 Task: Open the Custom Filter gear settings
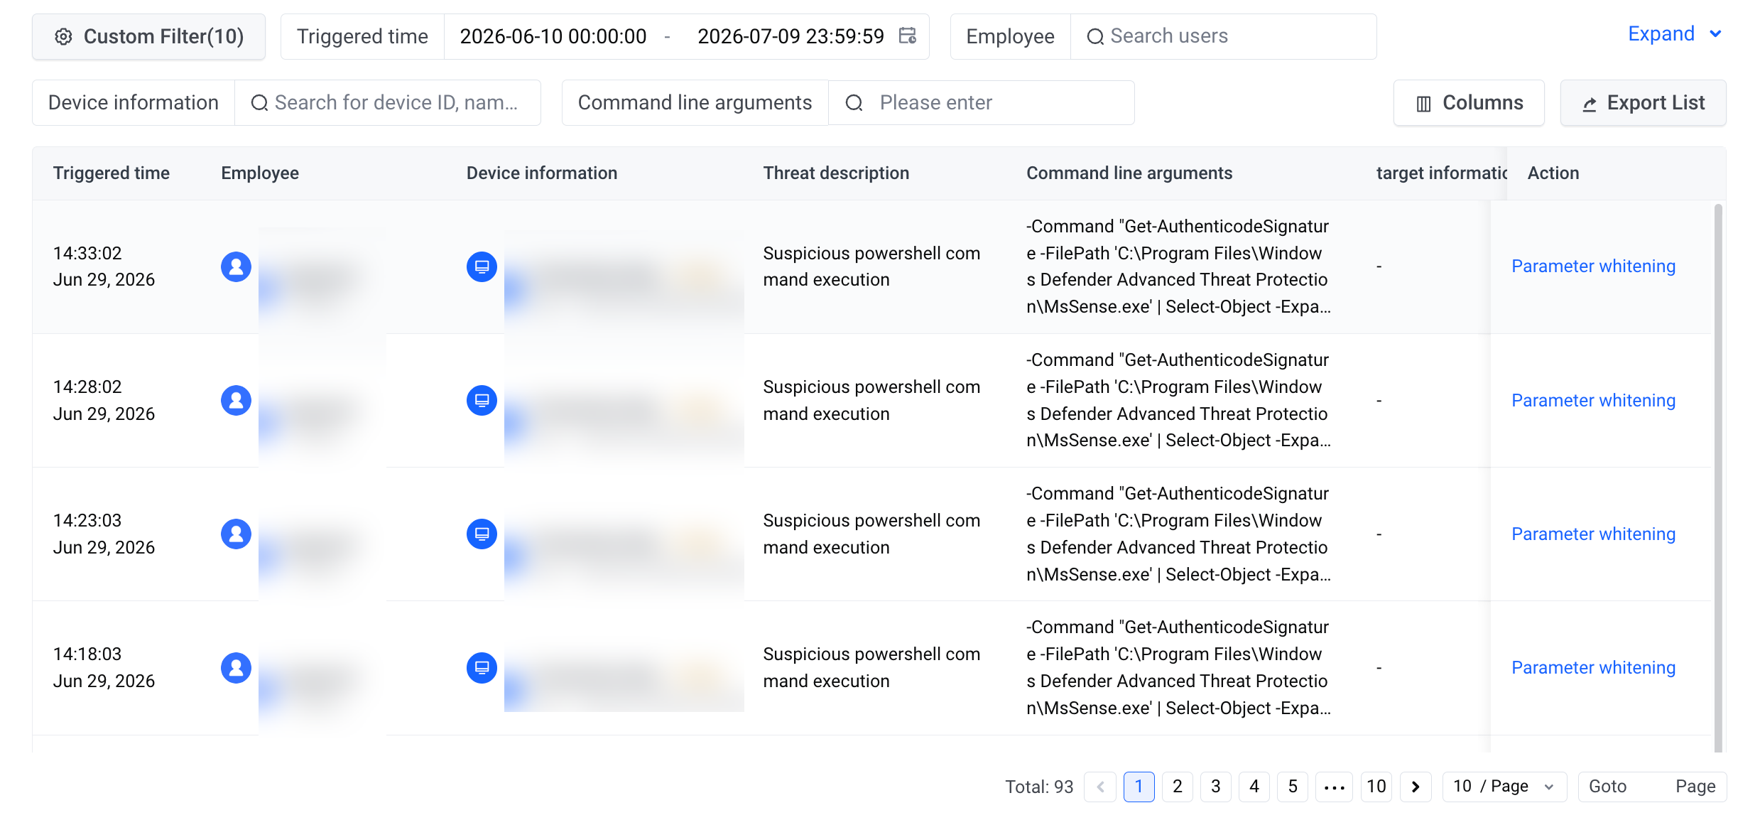[148, 36]
